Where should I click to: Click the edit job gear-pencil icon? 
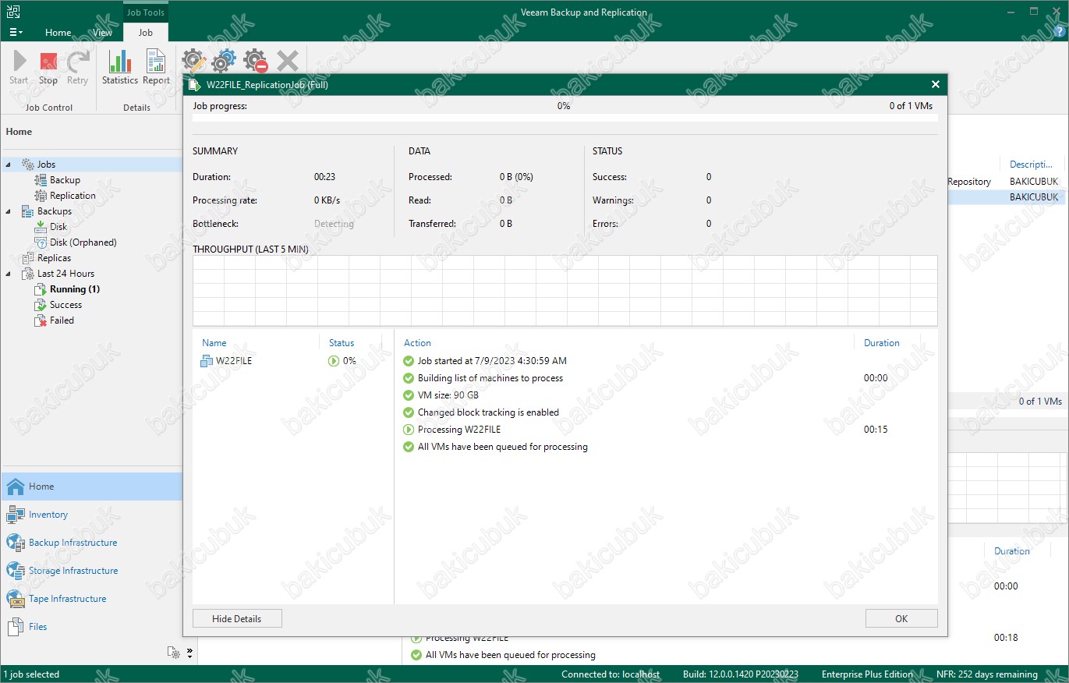pos(194,61)
